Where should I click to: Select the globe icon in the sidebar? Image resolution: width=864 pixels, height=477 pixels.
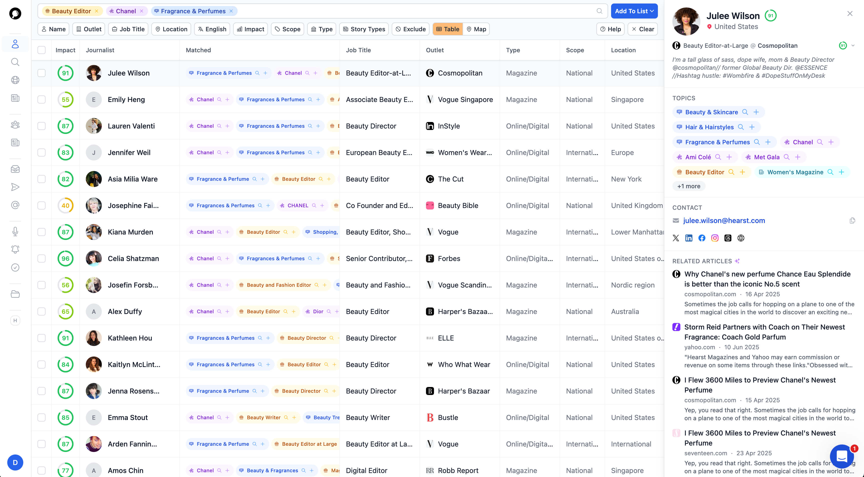15,80
